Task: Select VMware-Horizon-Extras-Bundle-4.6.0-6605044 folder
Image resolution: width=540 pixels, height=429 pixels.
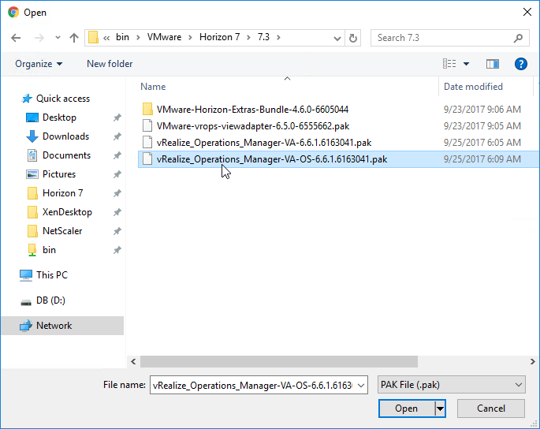Action: point(252,110)
